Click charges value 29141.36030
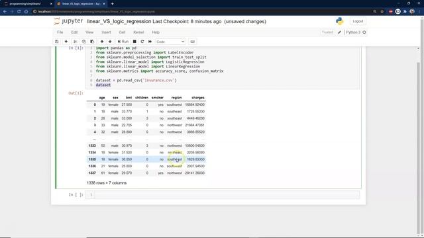Viewport: 424px width, 238px height. tap(195, 173)
